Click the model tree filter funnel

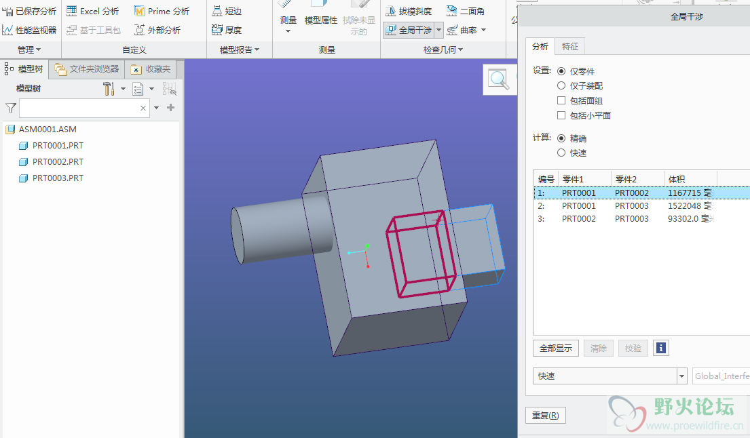pyautogui.click(x=11, y=108)
